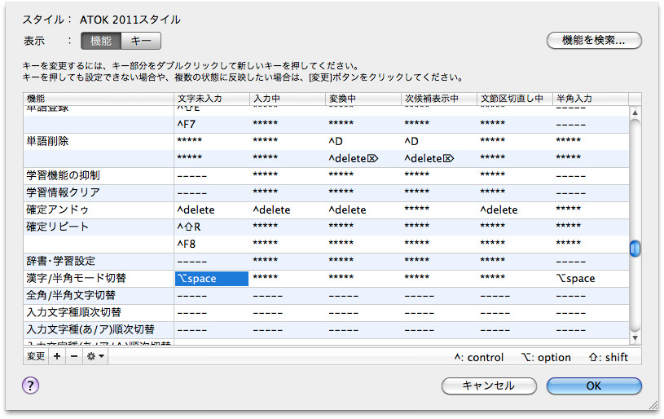Click the 文字未入力 column header
The width and height of the screenshot is (664, 419).
212,99
